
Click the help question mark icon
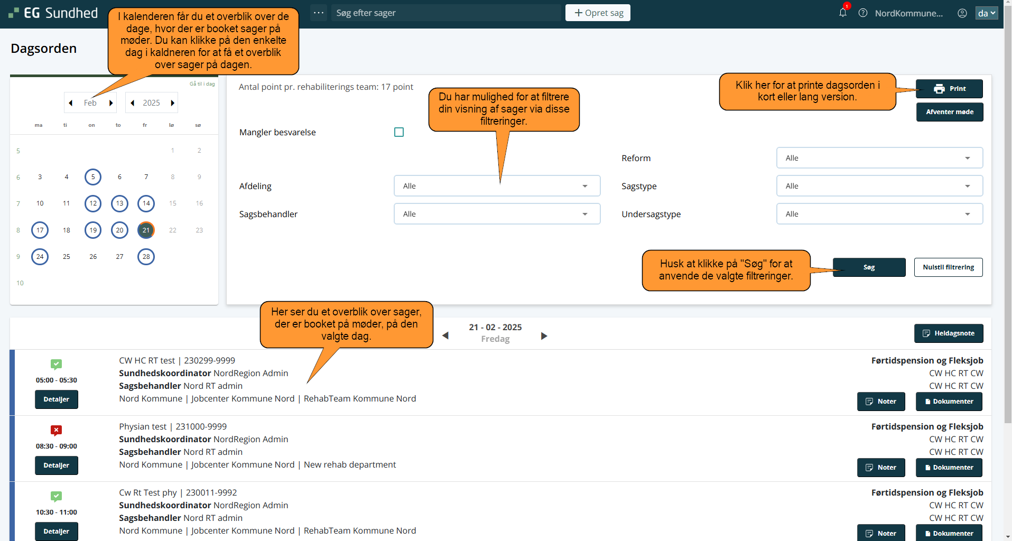point(863,13)
